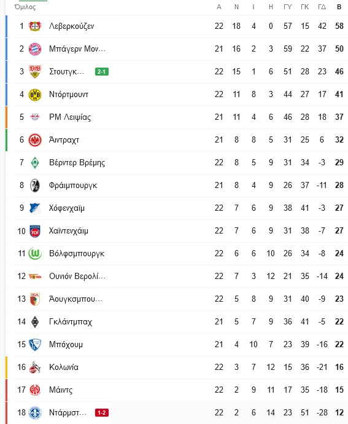The height and width of the screenshot is (424, 348).
Task: Click the Werder Bremen green diamond logo
Action: [x=35, y=162]
